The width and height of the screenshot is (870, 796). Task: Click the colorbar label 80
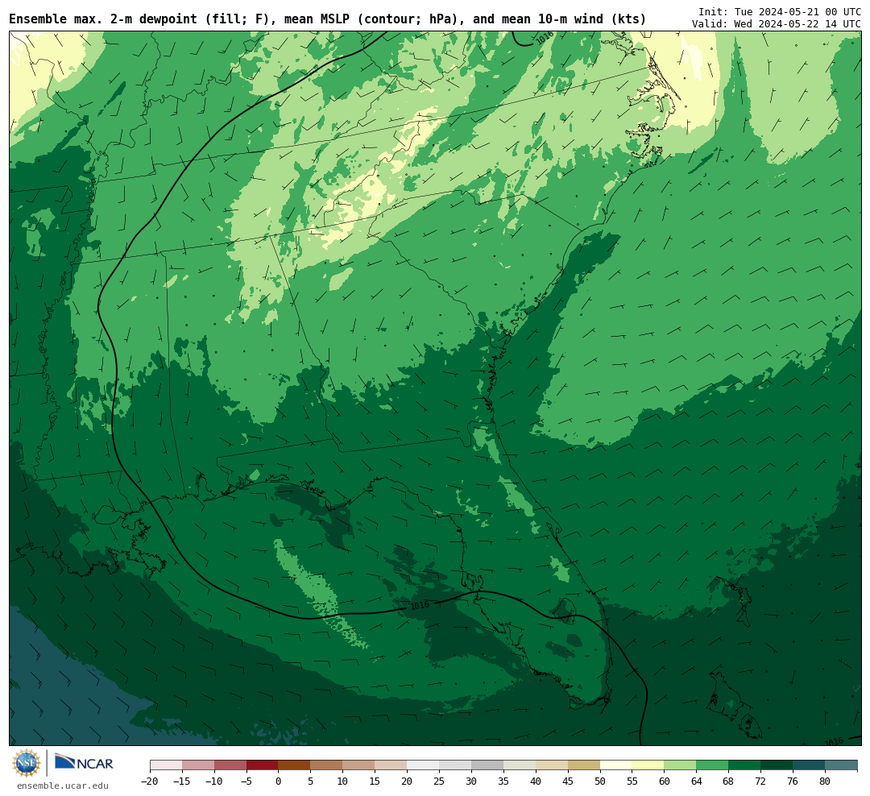pyautogui.click(x=825, y=781)
